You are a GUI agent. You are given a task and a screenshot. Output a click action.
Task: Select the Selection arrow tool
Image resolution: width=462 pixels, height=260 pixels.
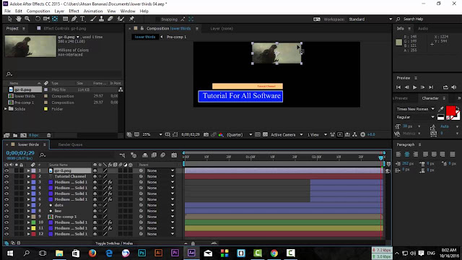[9, 19]
